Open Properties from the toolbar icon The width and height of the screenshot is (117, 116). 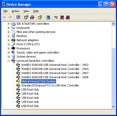26,17
